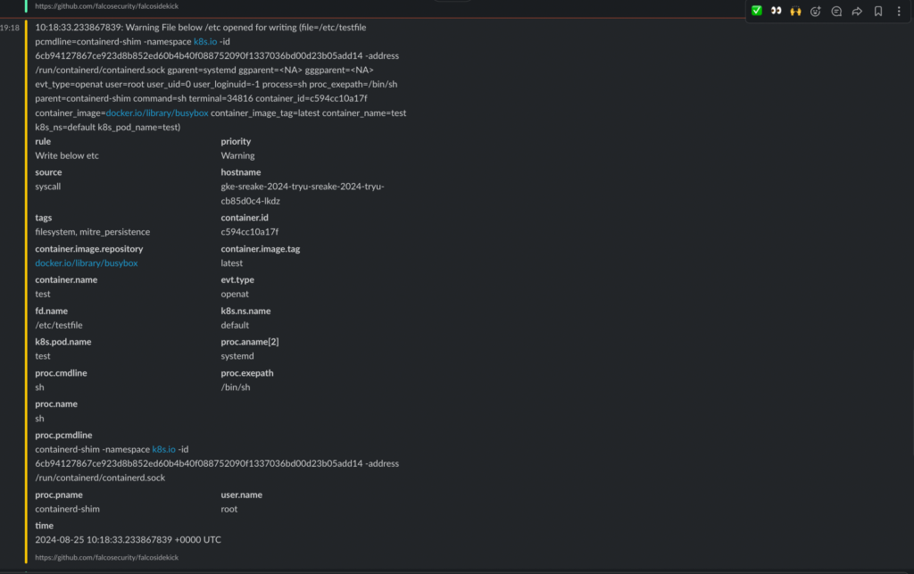This screenshot has width=914, height=574.
Task: Click the filesystem, mitre_persistence tags value
Action: [93, 232]
